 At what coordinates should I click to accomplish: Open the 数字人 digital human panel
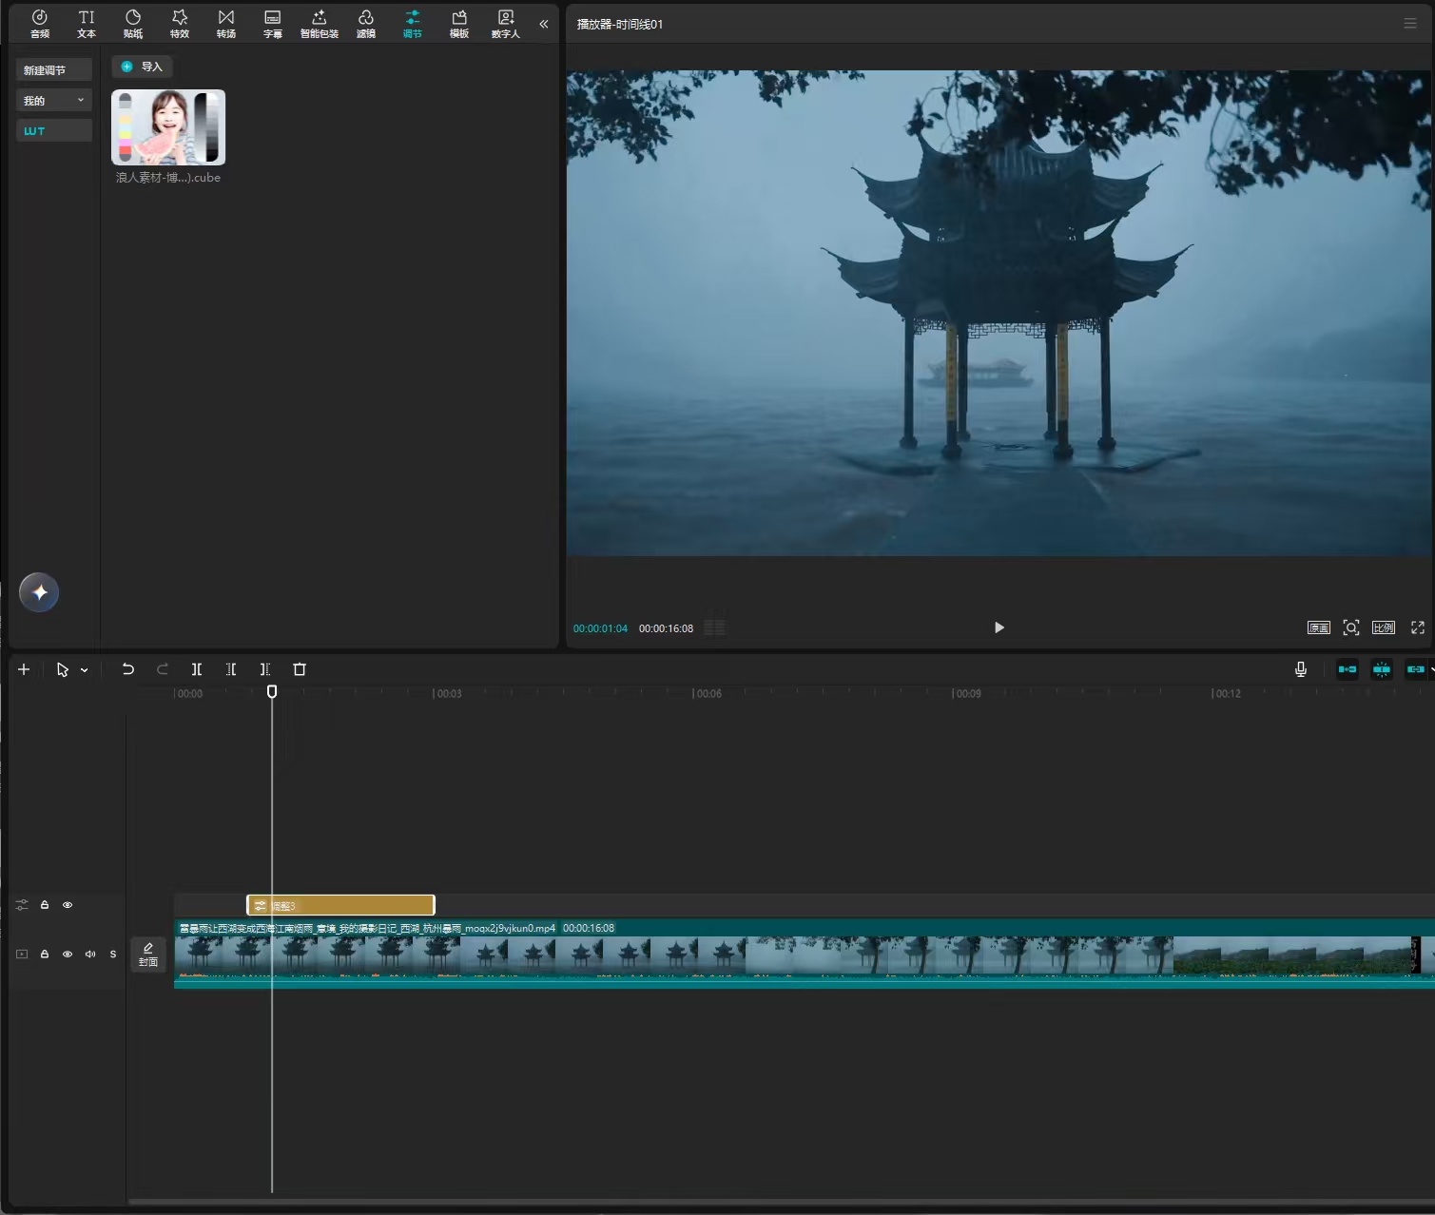(x=506, y=24)
